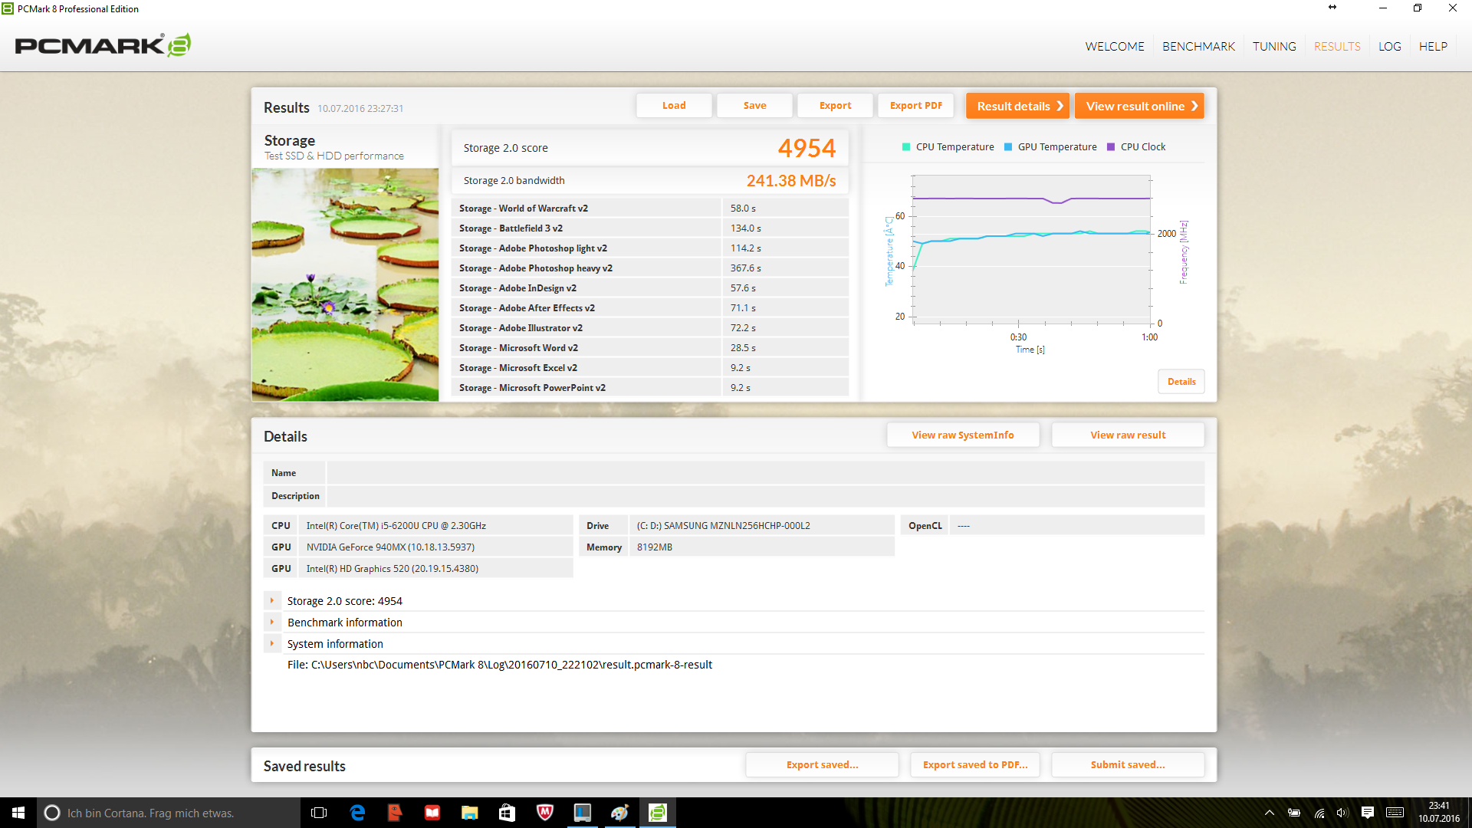
Task: Click Export saved... button
Action: (x=822, y=764)
